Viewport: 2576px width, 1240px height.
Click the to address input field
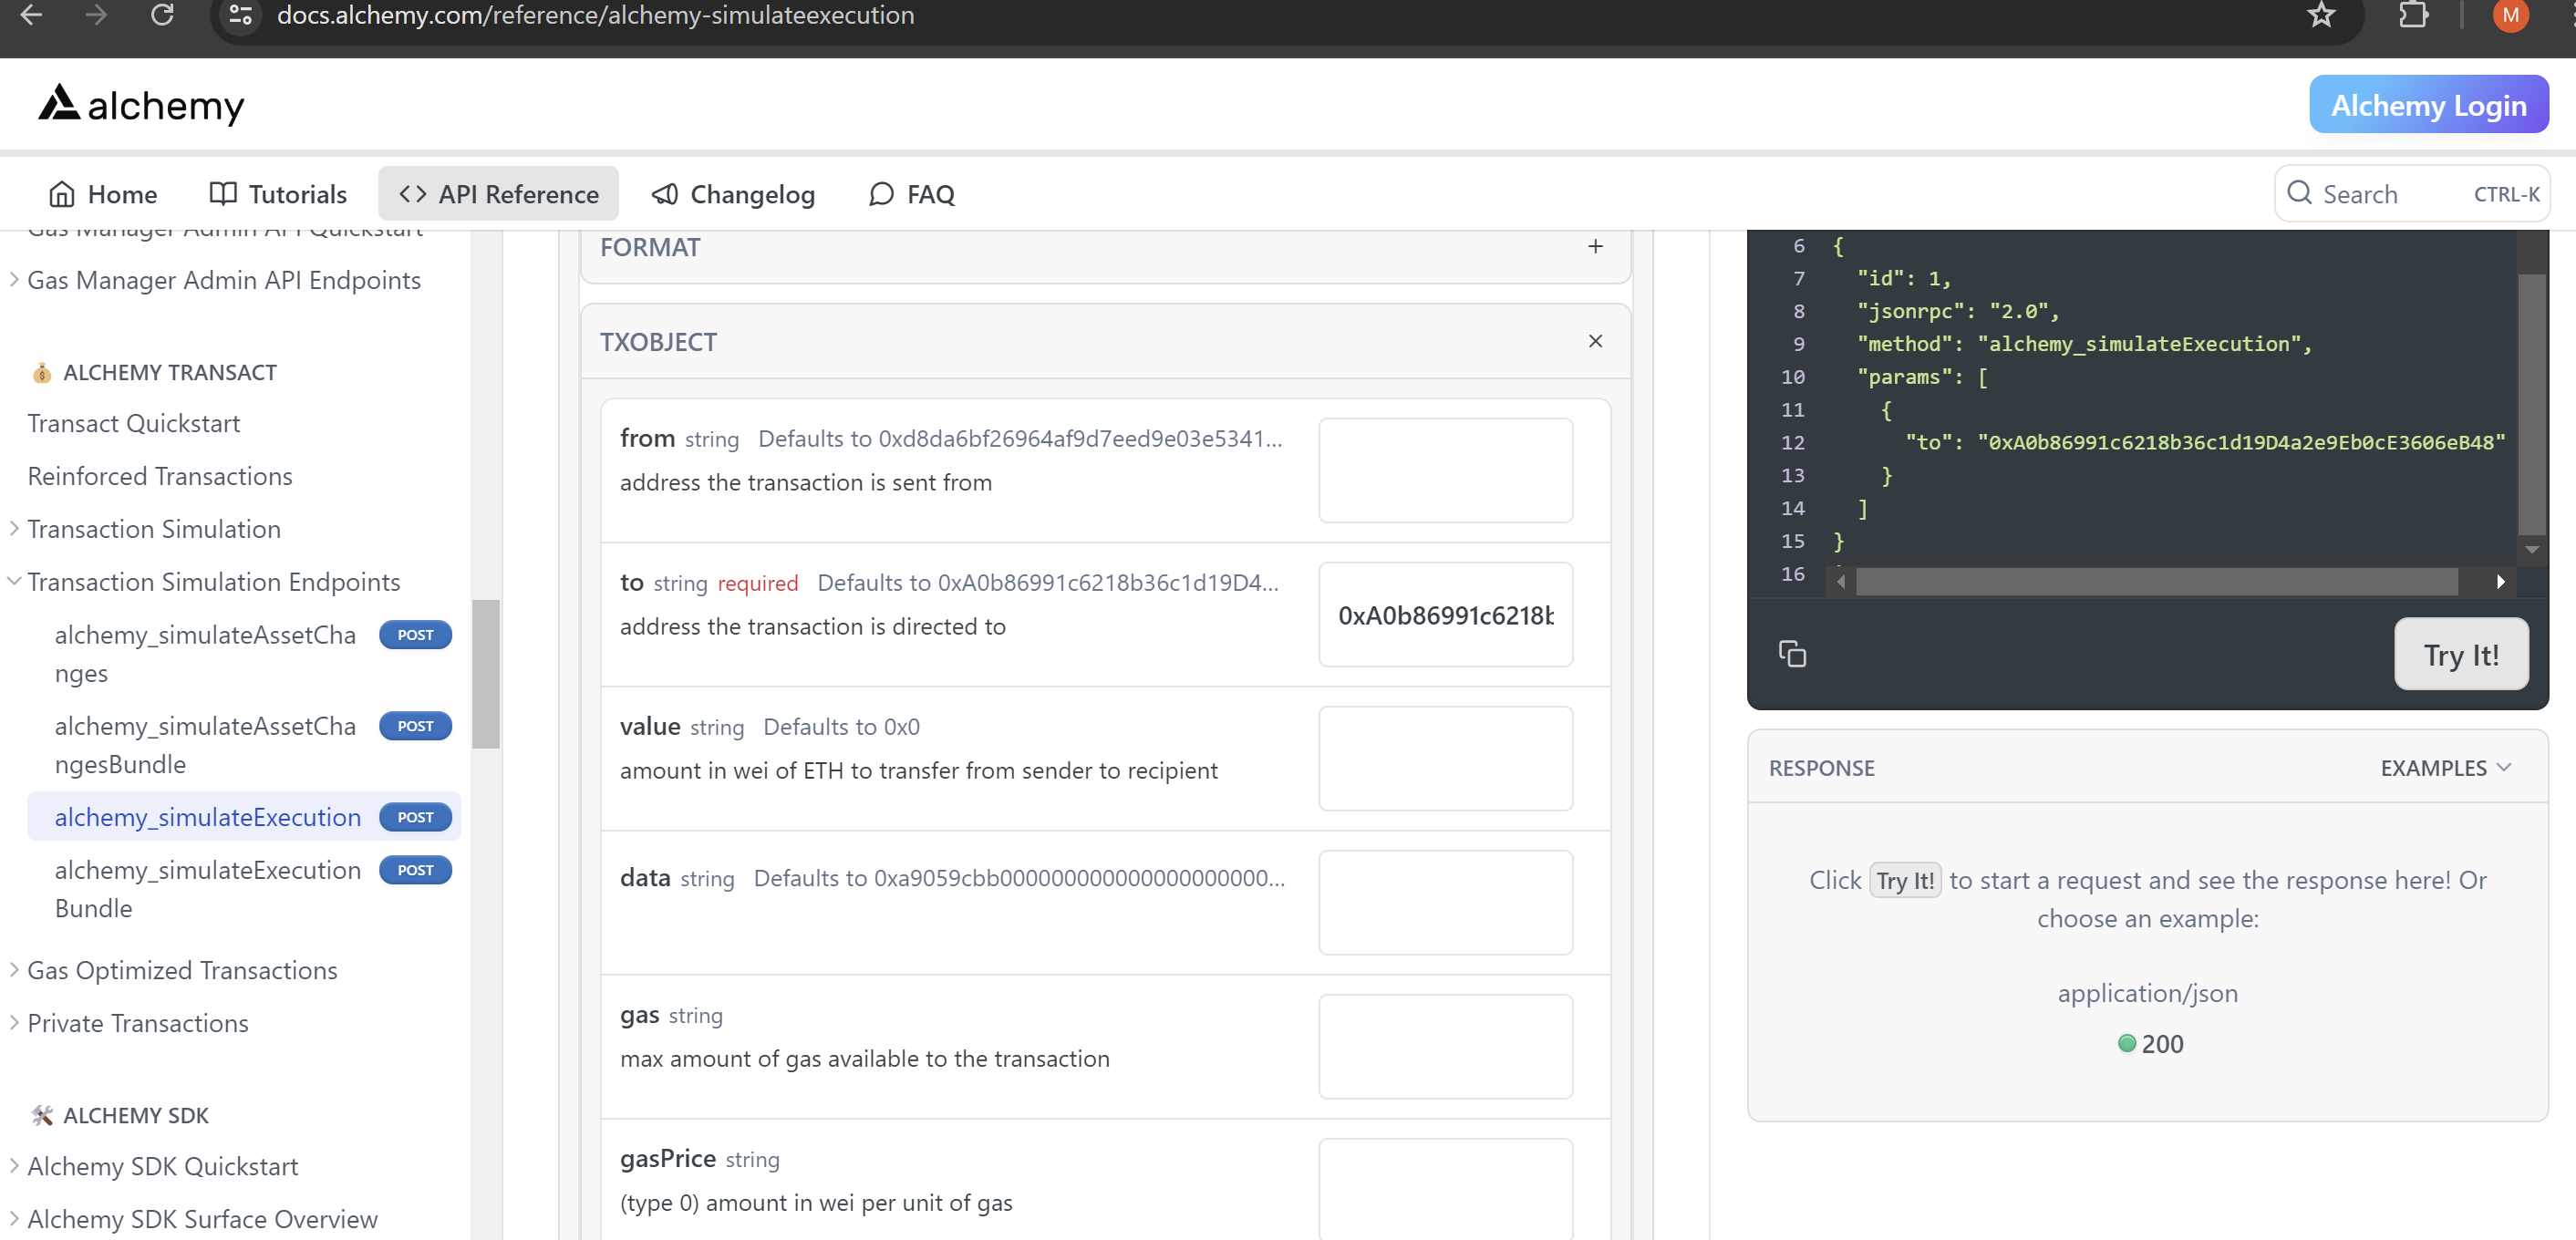[x=1444, y=613]
